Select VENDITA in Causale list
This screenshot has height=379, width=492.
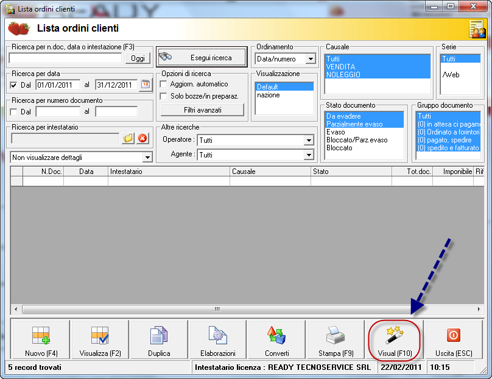pos(378,67)
